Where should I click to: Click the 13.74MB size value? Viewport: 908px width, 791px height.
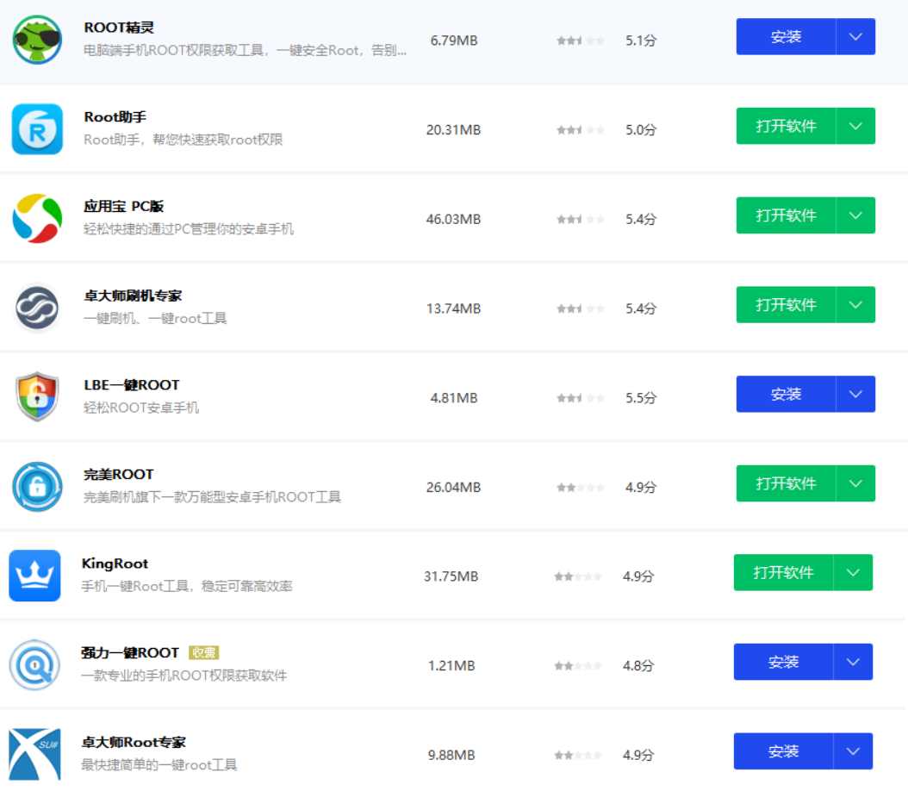coord(453,308)
